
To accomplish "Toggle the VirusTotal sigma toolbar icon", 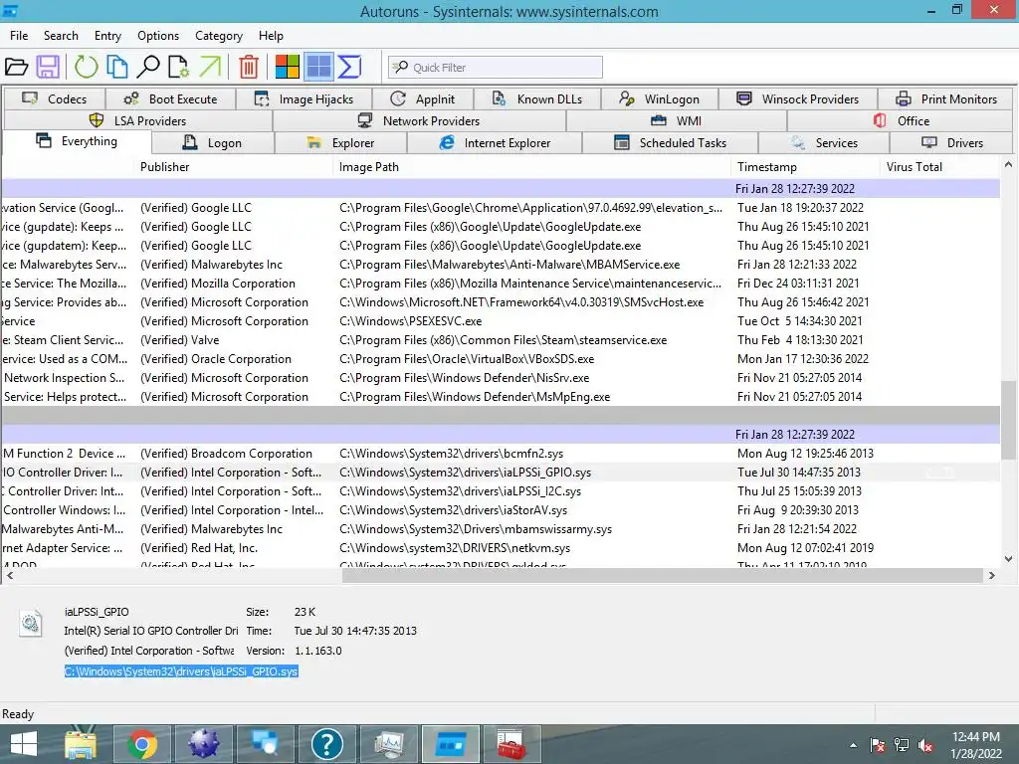I will pos(349,67).
